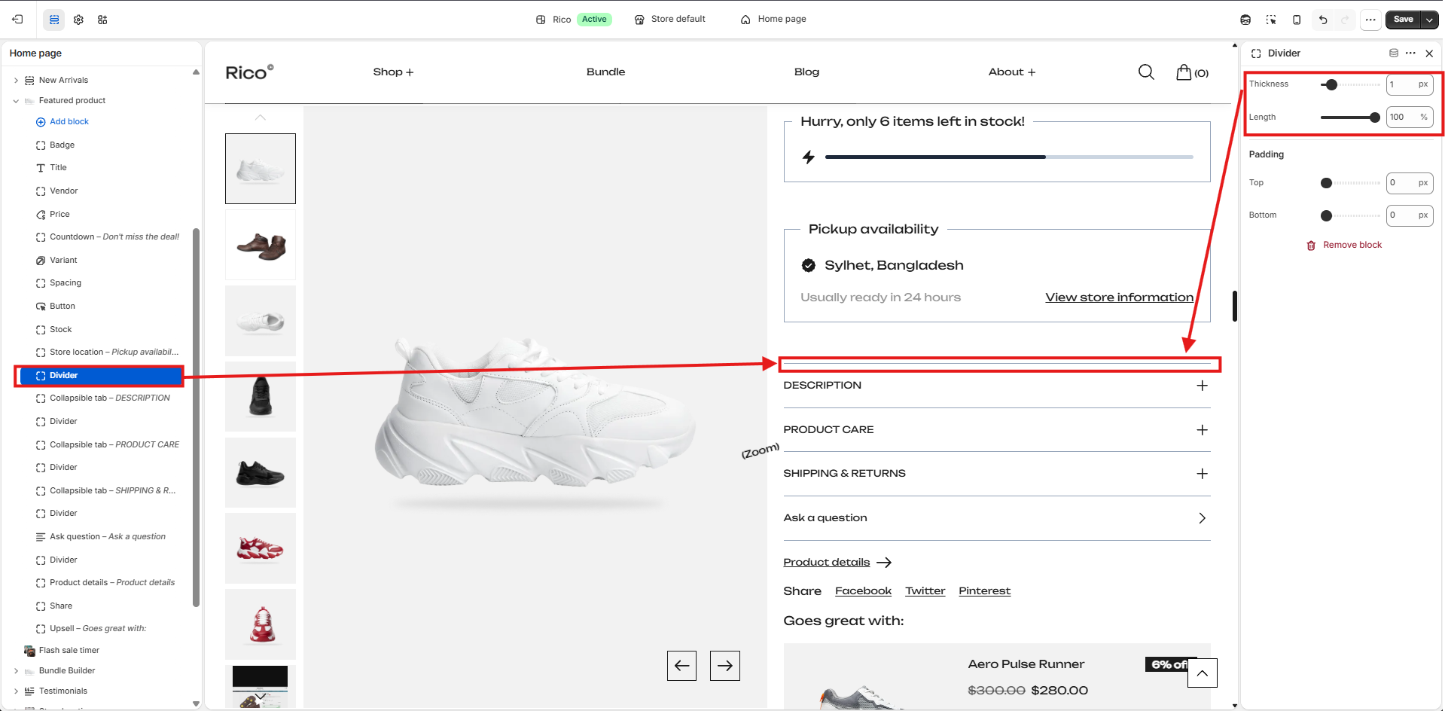
Task: Open the Bundle menu item
Action: (606, 72)
